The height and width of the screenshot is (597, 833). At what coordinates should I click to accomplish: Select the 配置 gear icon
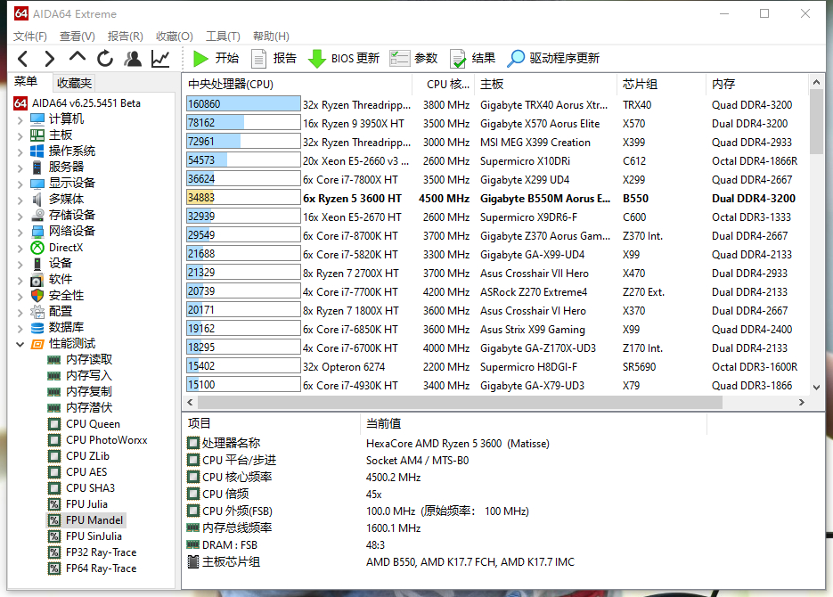coord(37,312)
